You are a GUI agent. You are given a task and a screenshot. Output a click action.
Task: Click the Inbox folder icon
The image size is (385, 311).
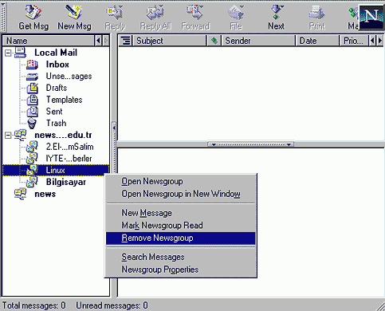pyautogui.click(x=33, y=65)
